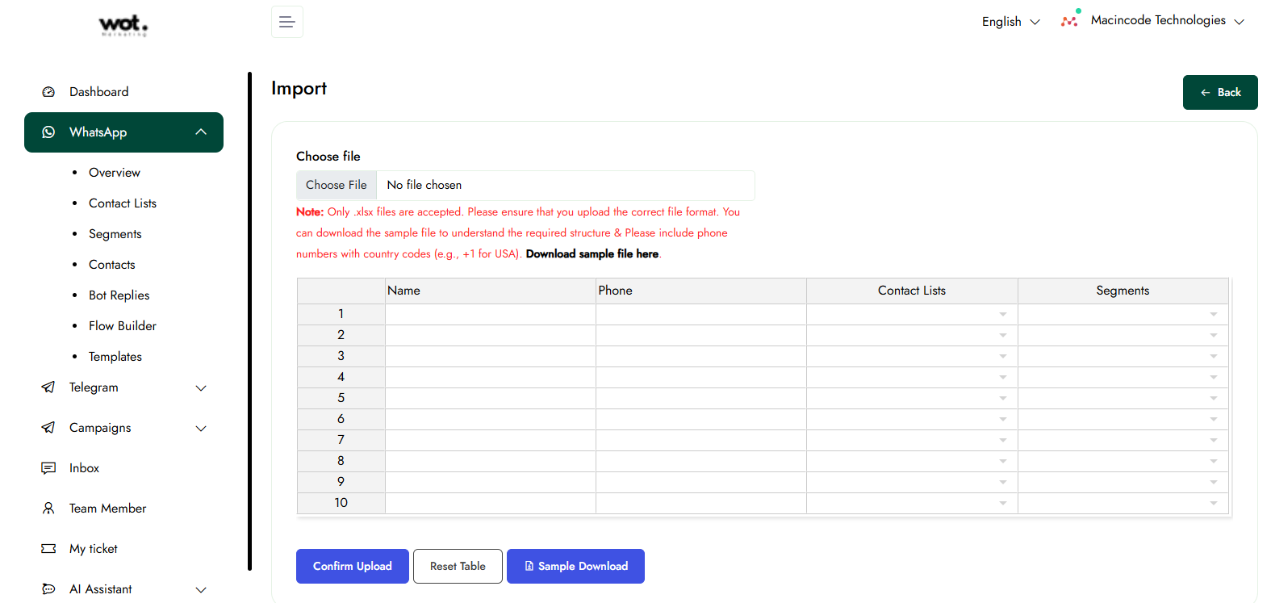The image size is (1271, 603).
Task: Click the Download sample file here link
Action: [592, 253]
